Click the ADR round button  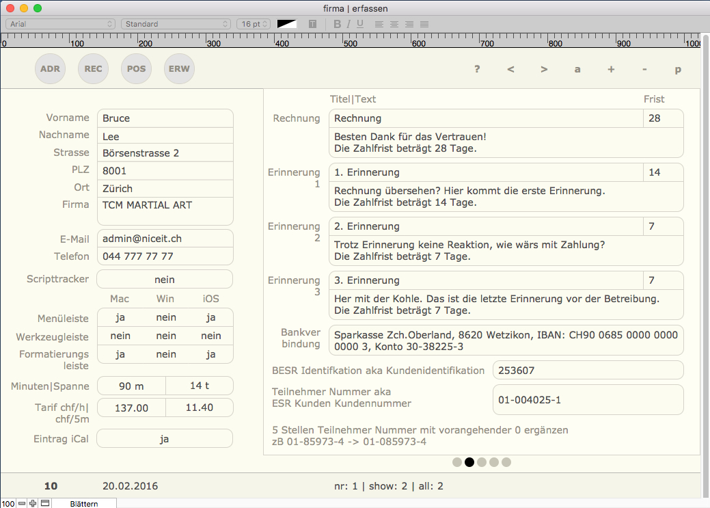50,69
